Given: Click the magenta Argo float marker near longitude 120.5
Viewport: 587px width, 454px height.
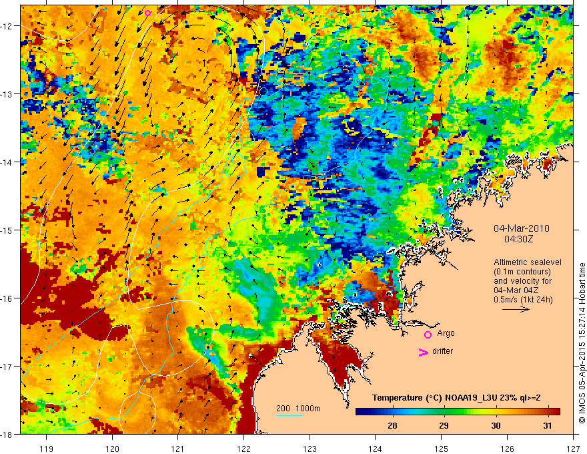Looking at the screenshot, I should coord(148,13).
